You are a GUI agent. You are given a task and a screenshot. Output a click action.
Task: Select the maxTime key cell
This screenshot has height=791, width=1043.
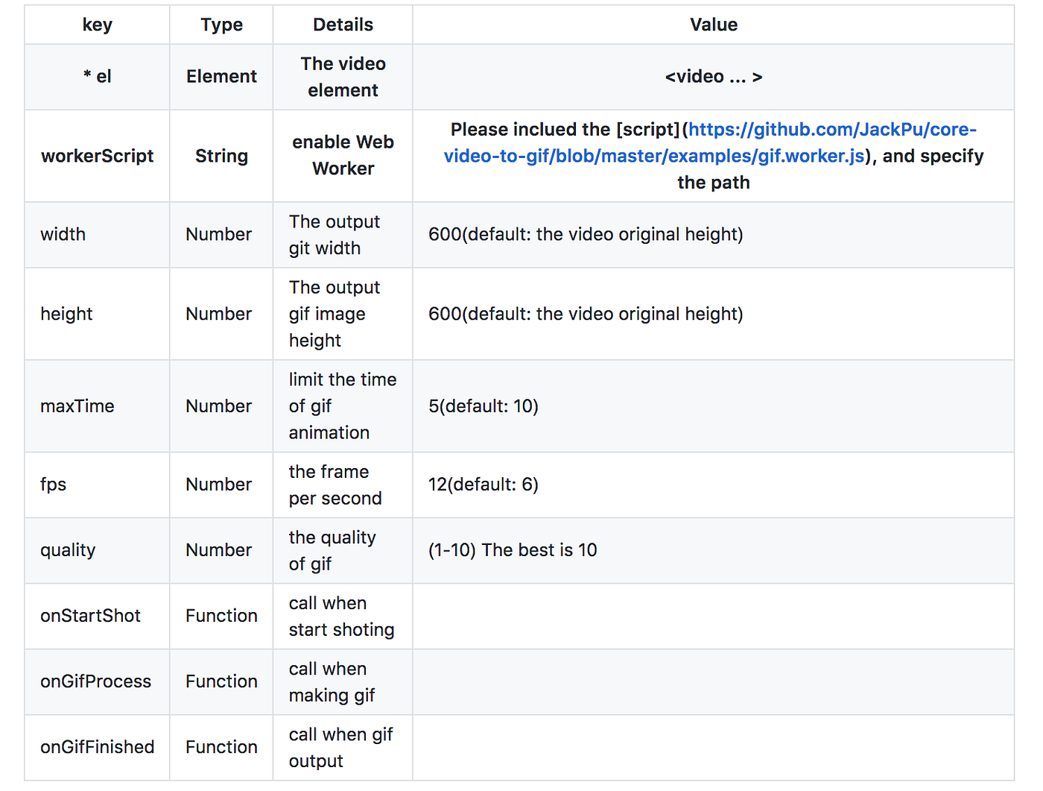point(77,406)
